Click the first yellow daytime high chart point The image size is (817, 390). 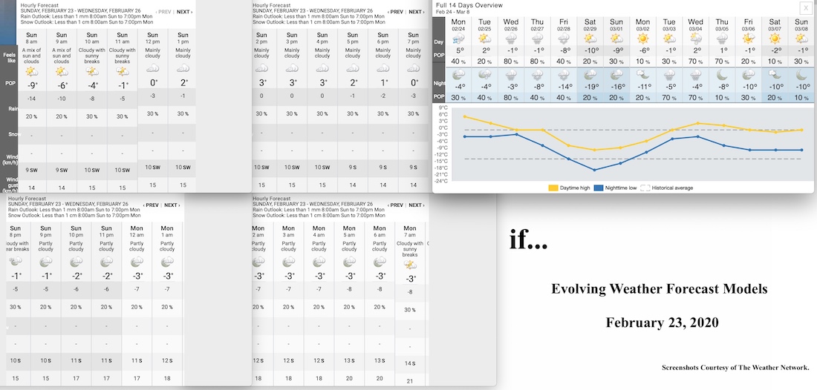pyautogui.click(x=463, y=116)
